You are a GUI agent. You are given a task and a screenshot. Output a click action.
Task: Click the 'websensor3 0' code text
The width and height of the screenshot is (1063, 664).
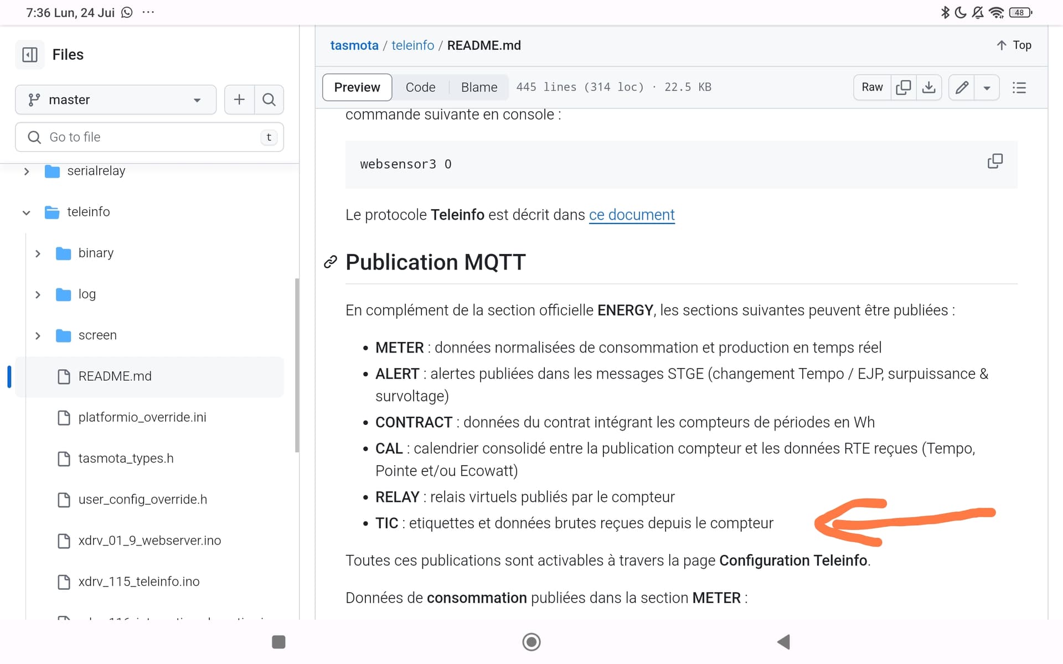pos(406,164)
